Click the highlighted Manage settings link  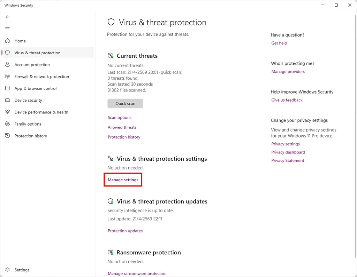pyautogui.click(x=123, y=180)
